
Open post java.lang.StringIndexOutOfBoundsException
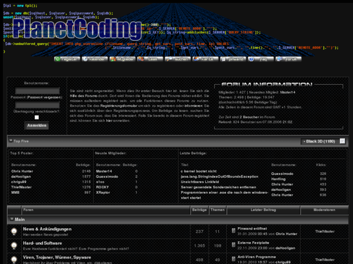pyautogui.click(x=219, y=177)
